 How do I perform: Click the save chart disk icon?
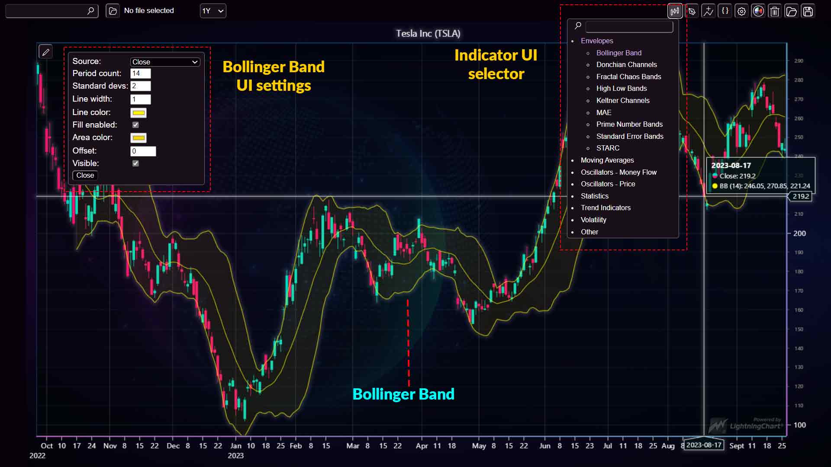click(808, 11)
